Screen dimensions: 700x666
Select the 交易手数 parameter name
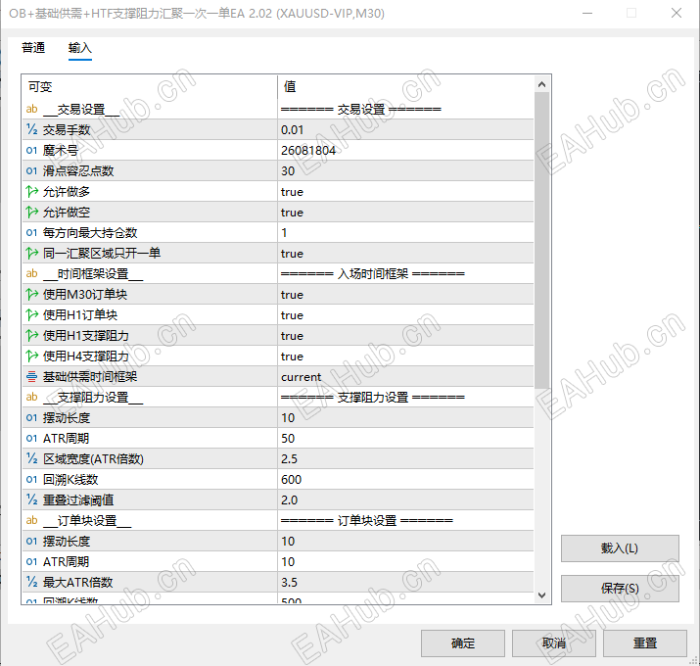[x=67, y=130]
